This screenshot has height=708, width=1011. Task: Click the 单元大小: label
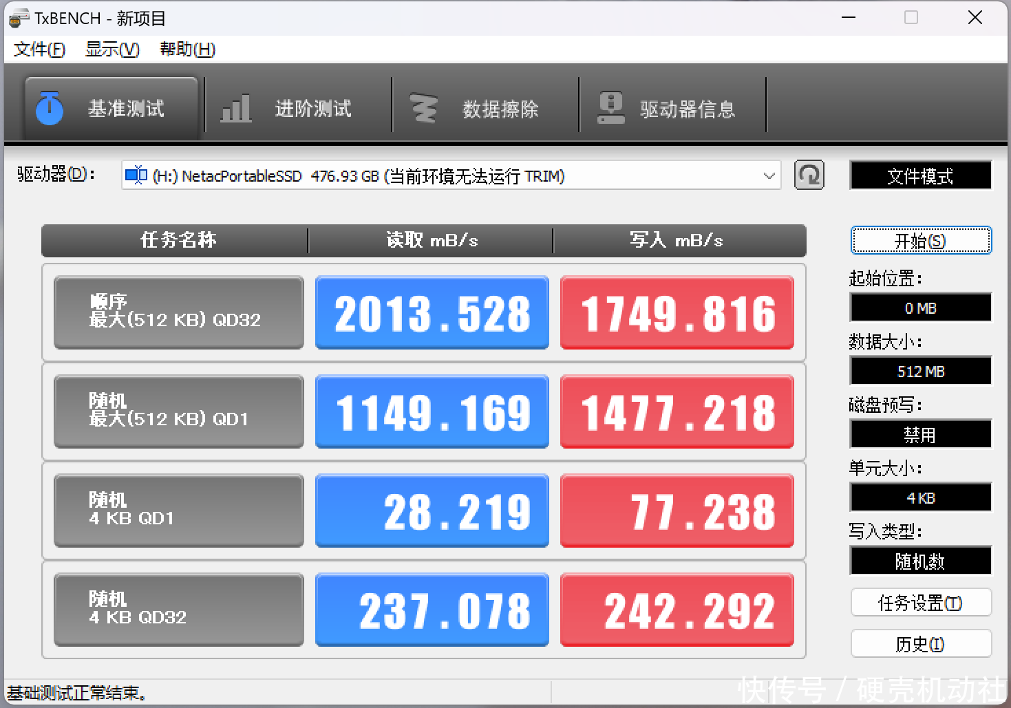tap(885, 468)
